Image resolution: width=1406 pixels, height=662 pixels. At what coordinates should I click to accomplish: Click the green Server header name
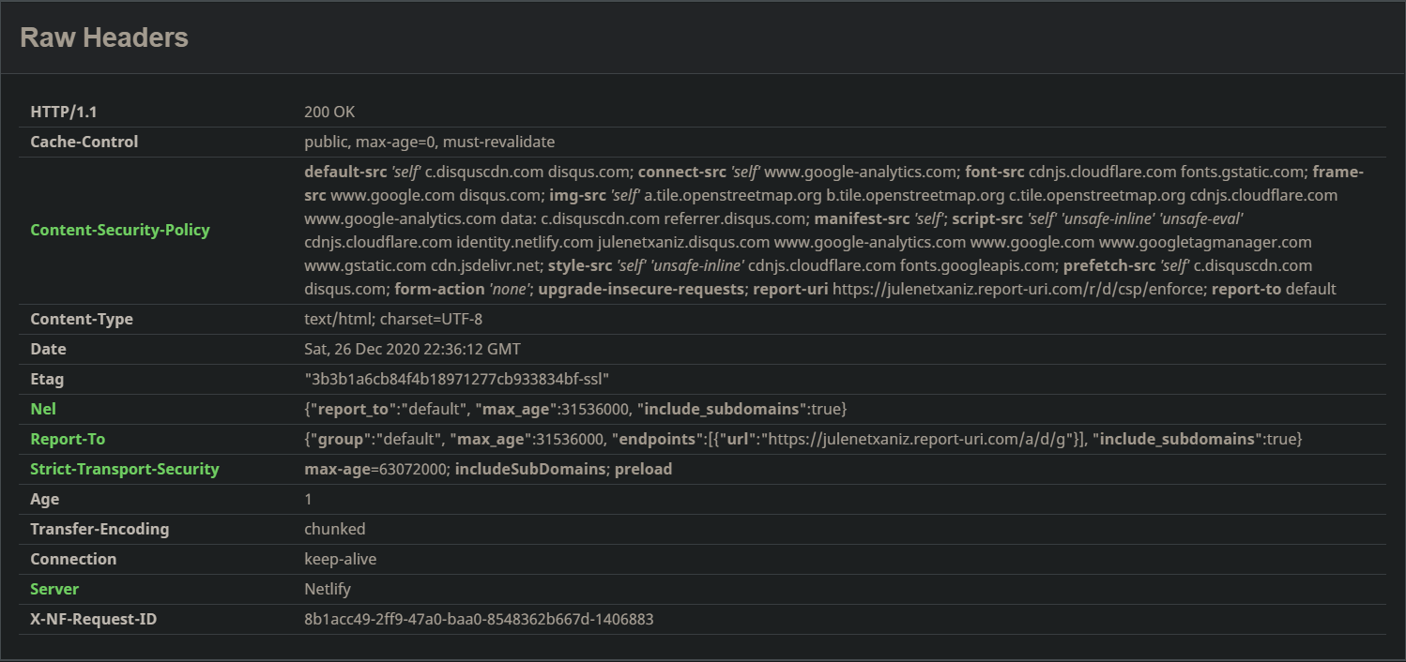click(54, 589)
